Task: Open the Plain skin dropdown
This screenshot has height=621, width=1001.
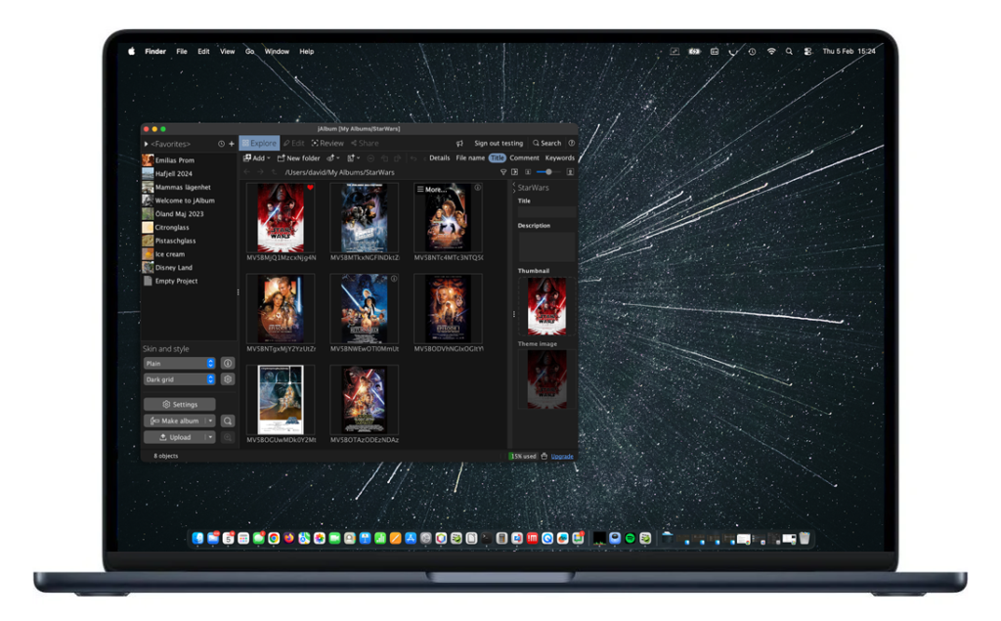Action: [x=179, y=364]
